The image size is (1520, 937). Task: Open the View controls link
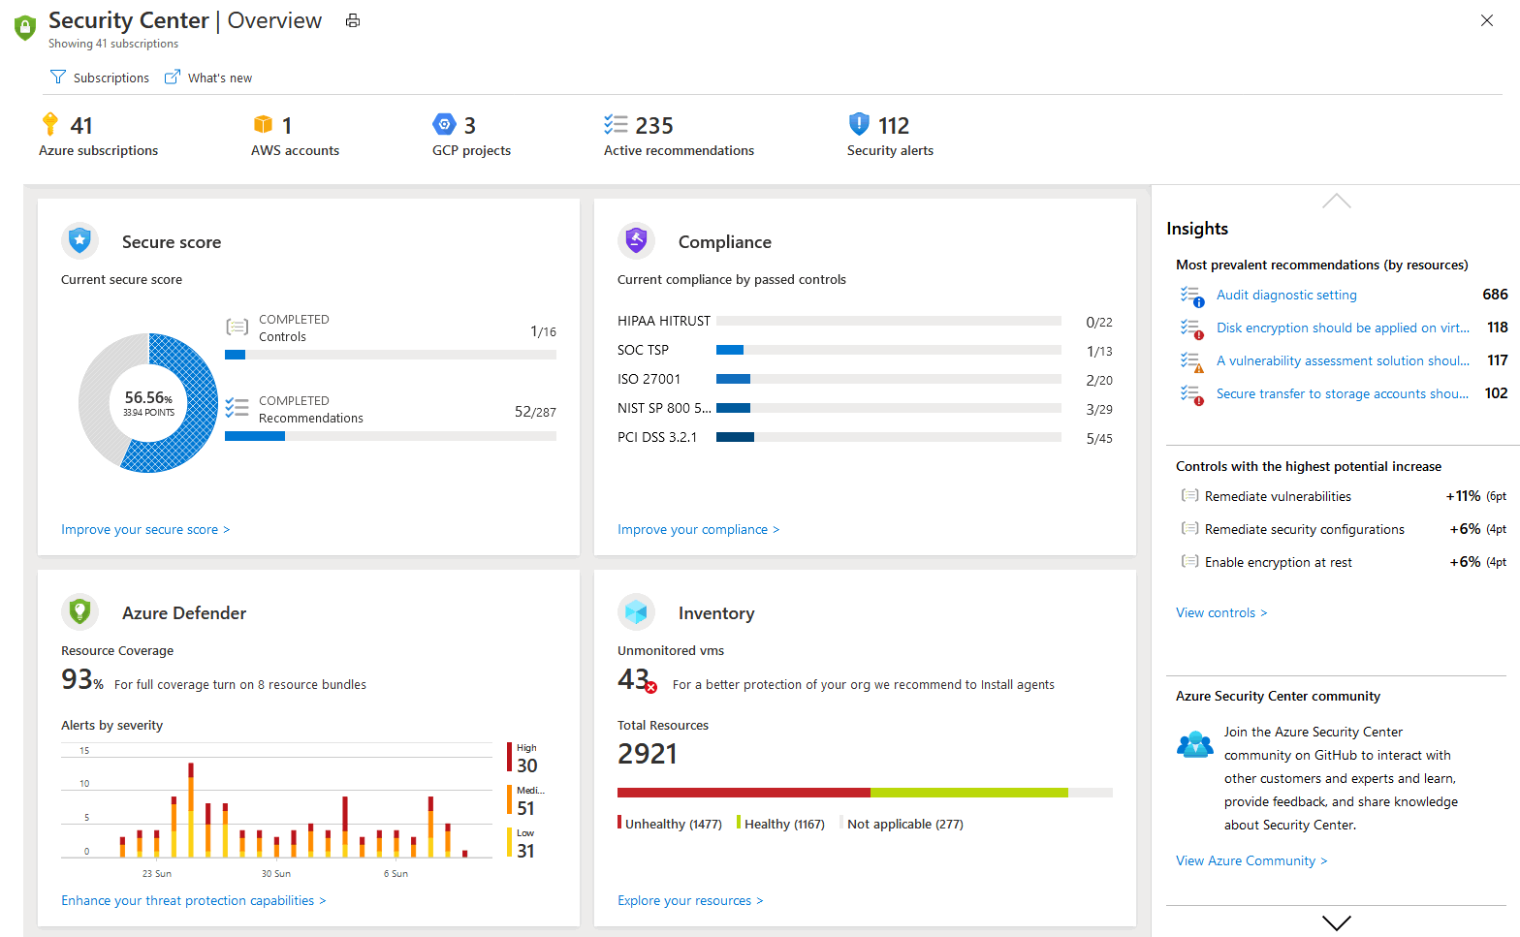1221,612
